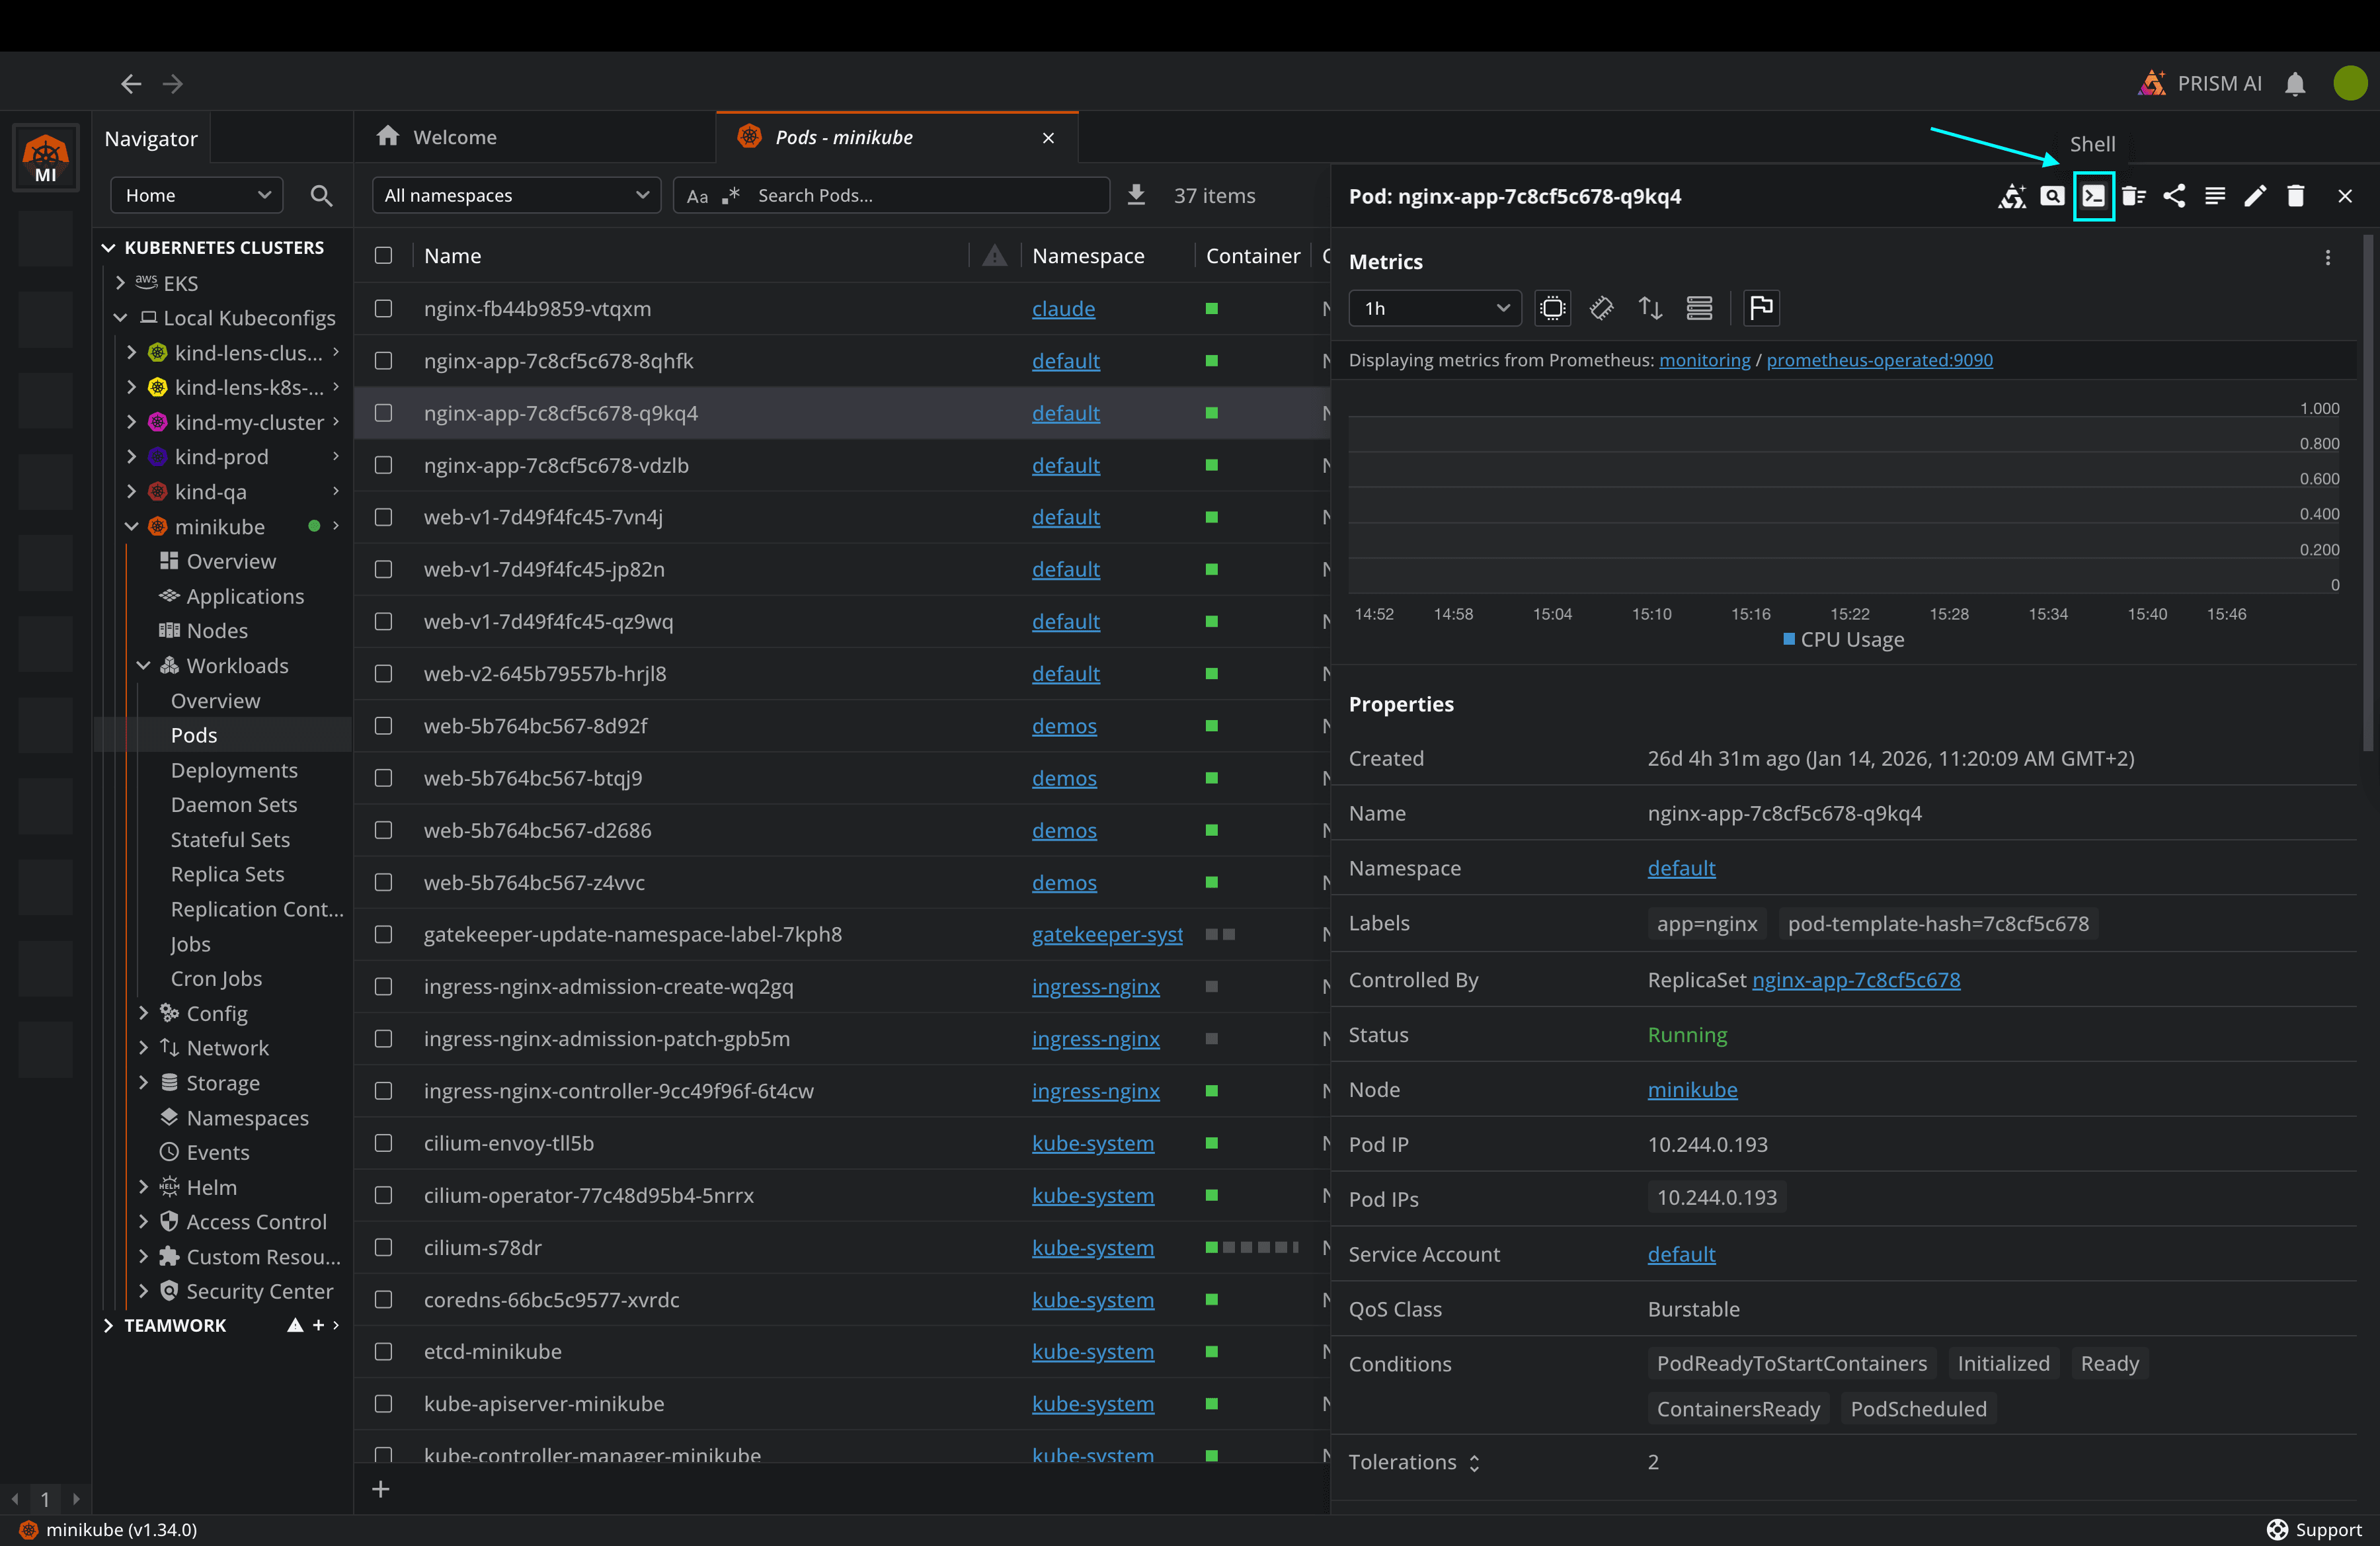Click the prometheus-operated:9090 link

coord(1878,360)
